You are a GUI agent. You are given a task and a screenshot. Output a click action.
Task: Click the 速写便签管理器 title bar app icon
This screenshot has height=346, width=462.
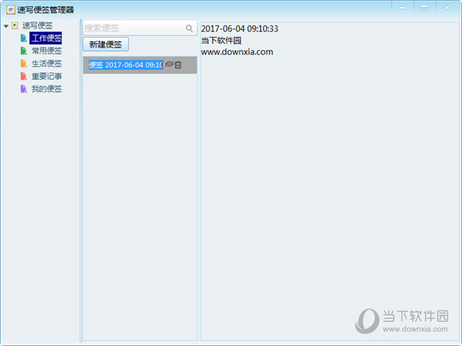[11, 10]
